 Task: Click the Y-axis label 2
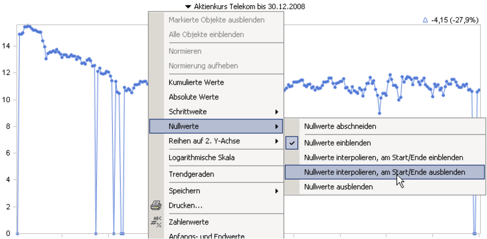[8, 207]
